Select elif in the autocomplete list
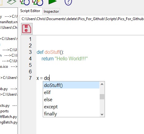This screenshot has height=134, width=144. point(71,93)
